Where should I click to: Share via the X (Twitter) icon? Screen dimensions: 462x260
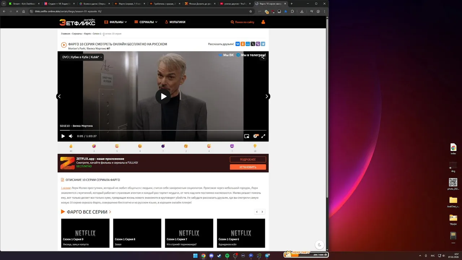click(253, 44)
